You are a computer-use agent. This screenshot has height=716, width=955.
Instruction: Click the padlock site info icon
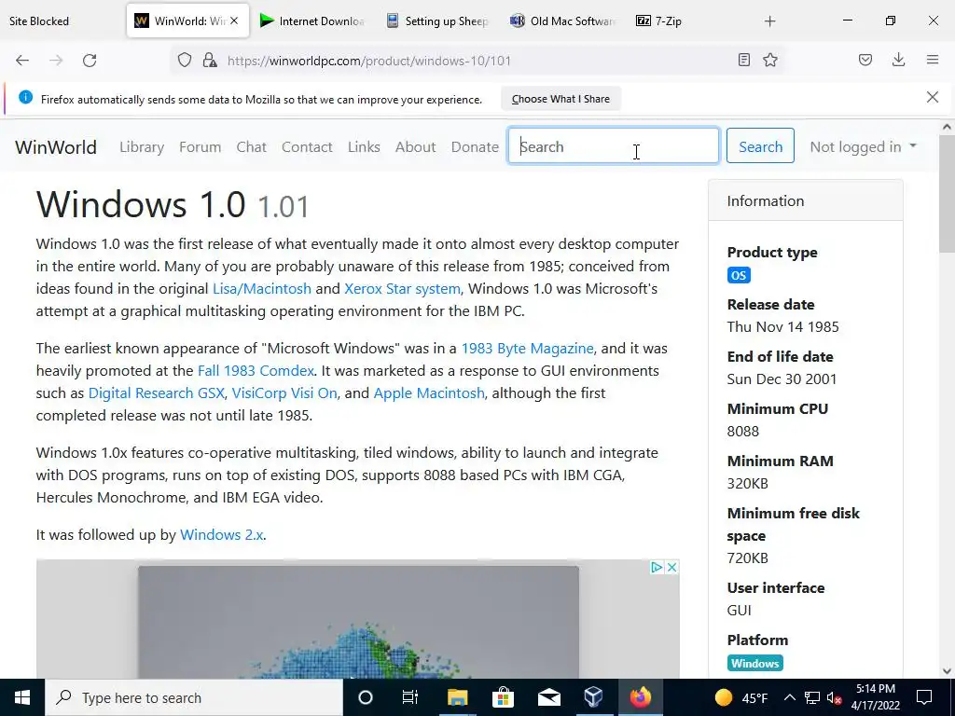tap(210, 61)
